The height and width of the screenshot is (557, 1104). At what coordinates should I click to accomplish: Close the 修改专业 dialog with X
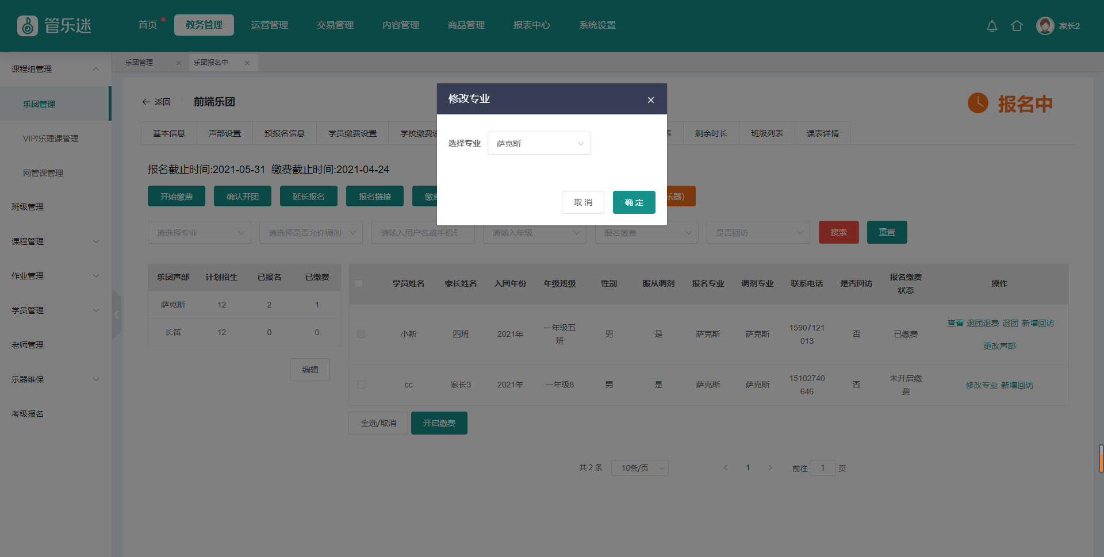[x=650, y=100]
